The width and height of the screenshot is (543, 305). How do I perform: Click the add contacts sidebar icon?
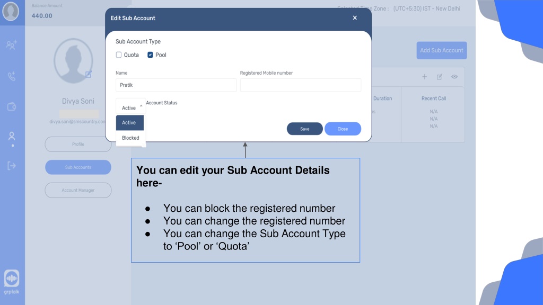click(x=12, y=44)
